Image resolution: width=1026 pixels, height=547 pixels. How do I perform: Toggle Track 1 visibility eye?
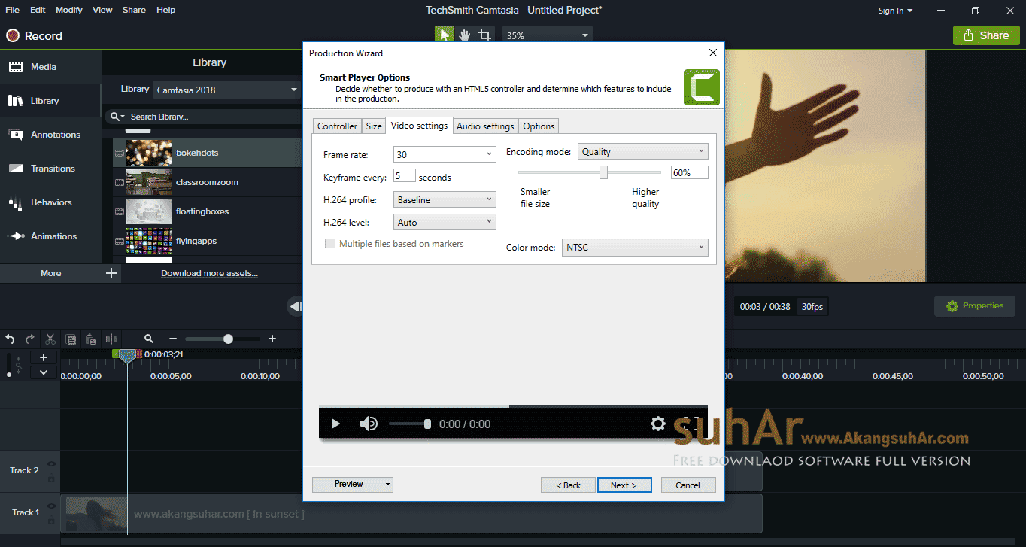(x=51, y=506)
